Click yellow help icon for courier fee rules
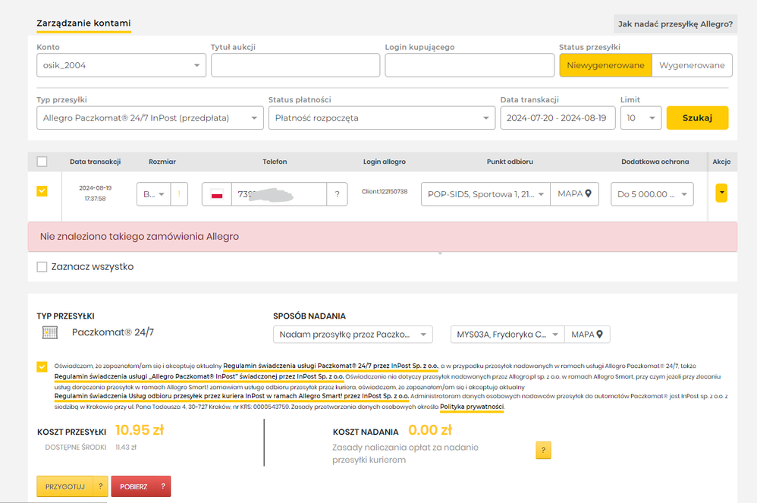757x503 pixels. coord(543,450)
